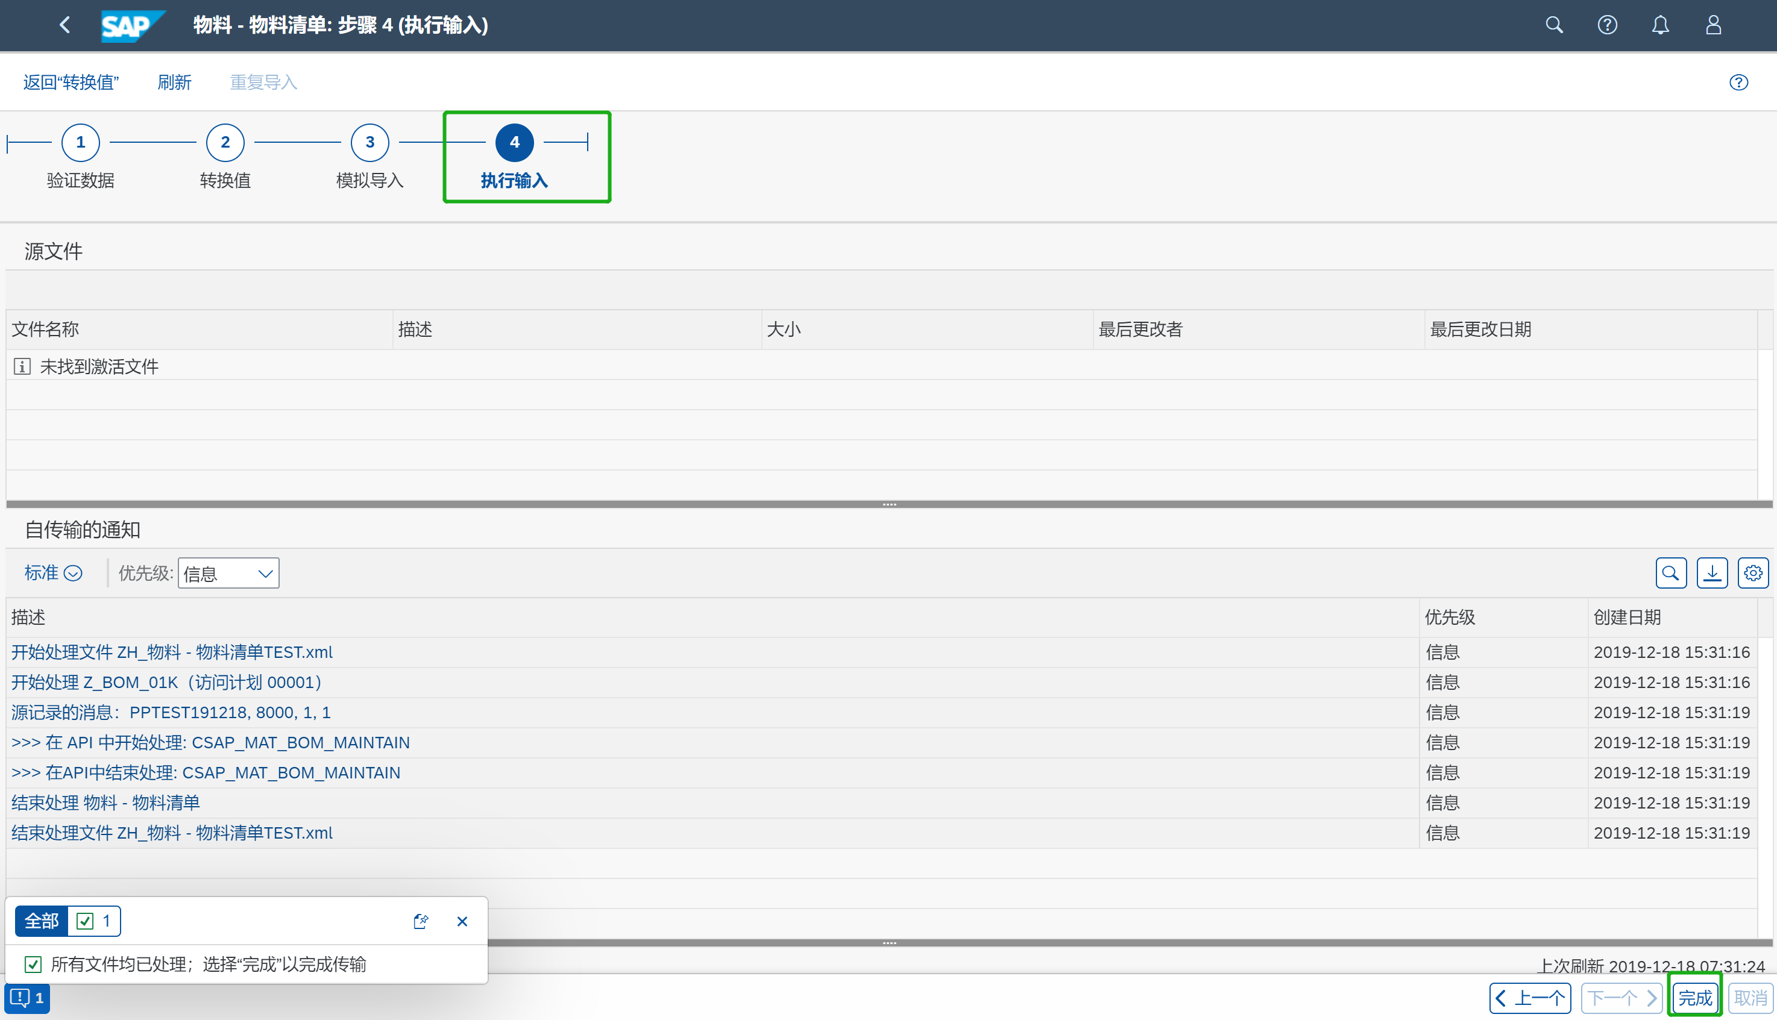This screenshot has width=1777, height=1020.
Task: Click the toolbar help question icon
Action: pyautogui.click(x=1738, y=83)
